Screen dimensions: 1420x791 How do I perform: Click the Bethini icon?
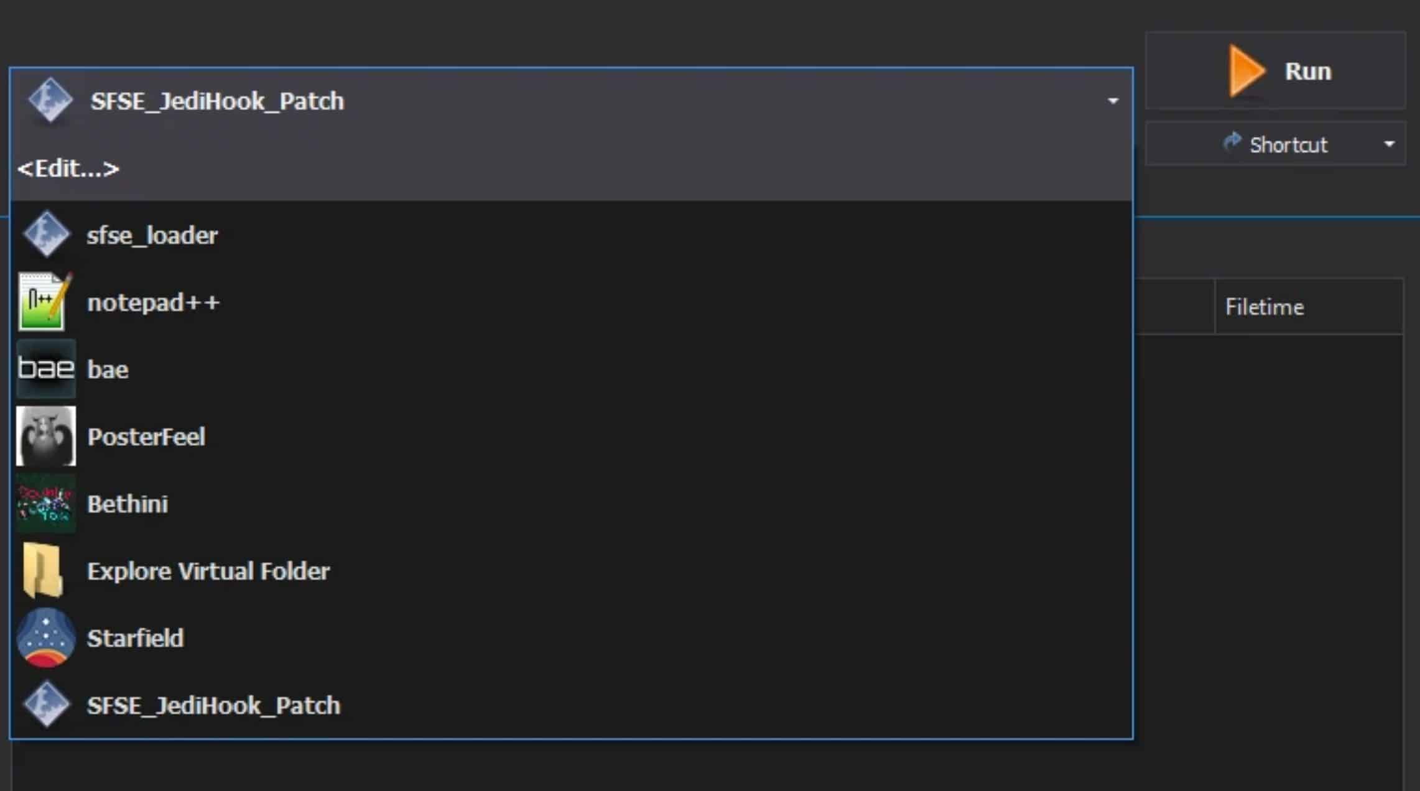point(46,504)
